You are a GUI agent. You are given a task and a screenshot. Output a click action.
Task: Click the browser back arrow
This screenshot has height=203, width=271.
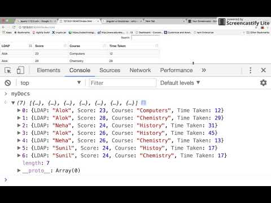tap(3, 27)
